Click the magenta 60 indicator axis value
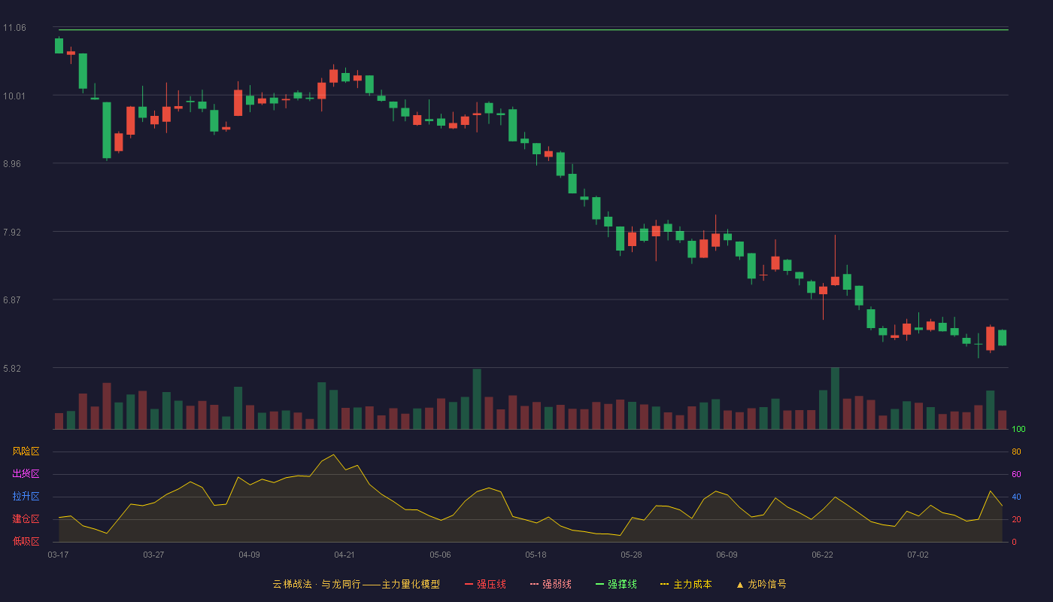Screen dimensions: 1053x602 (1016, 474)
